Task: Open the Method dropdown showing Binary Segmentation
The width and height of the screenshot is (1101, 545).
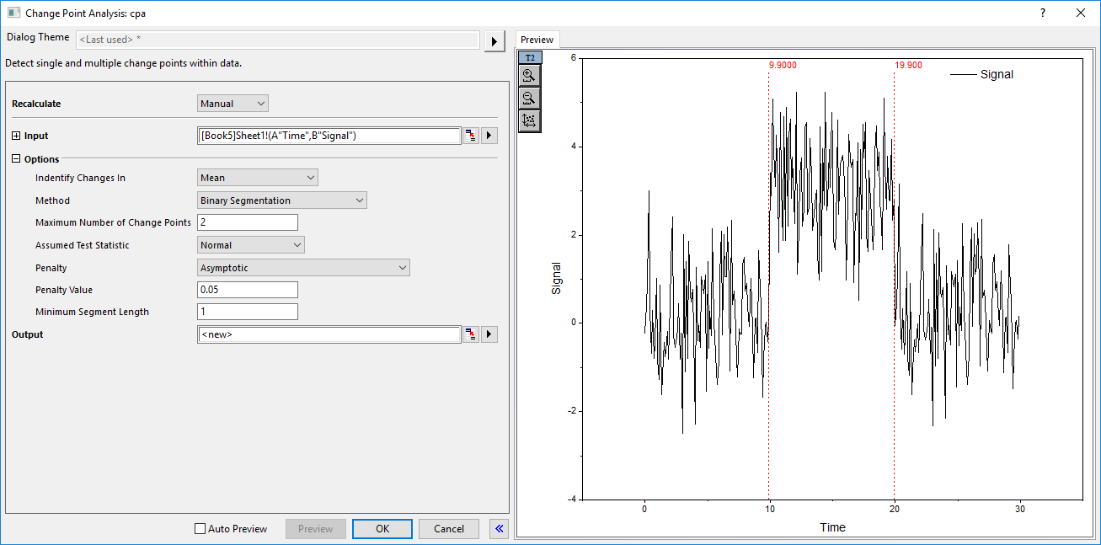Action: 282,200
